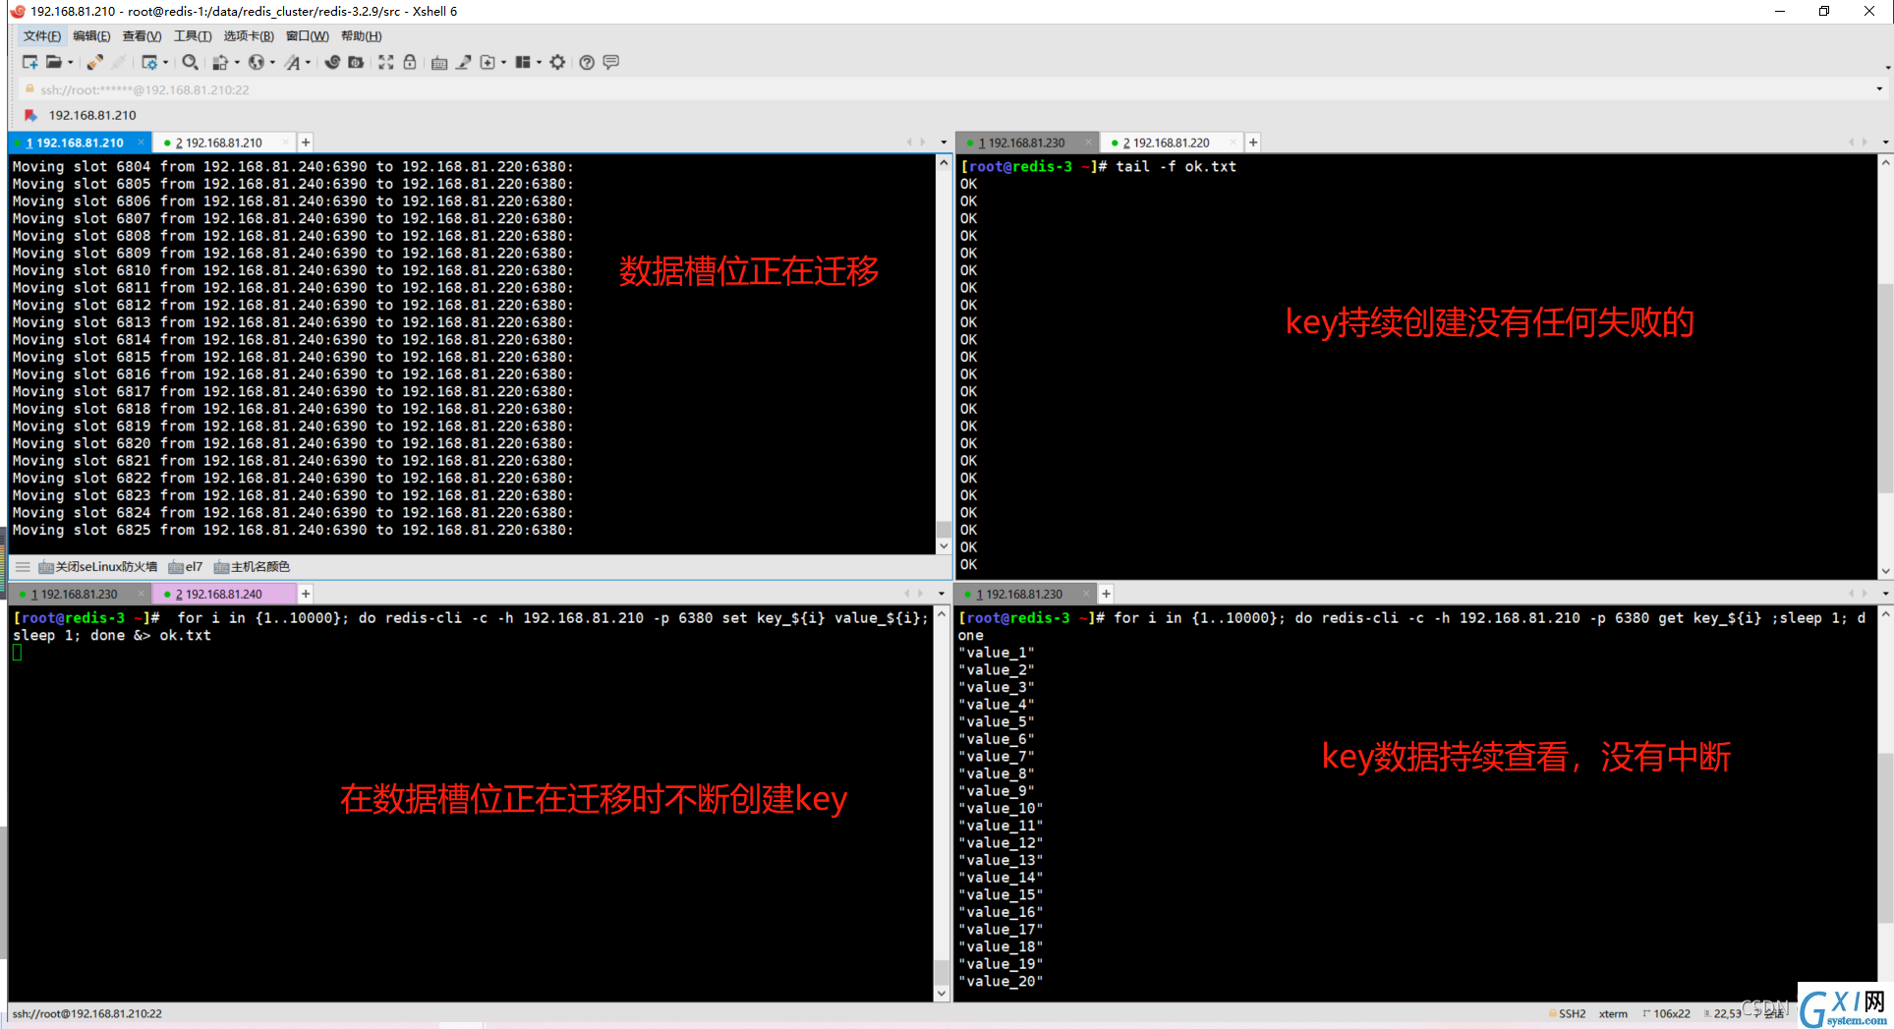Open the 选项卡(B) menu

coord(249,36)
